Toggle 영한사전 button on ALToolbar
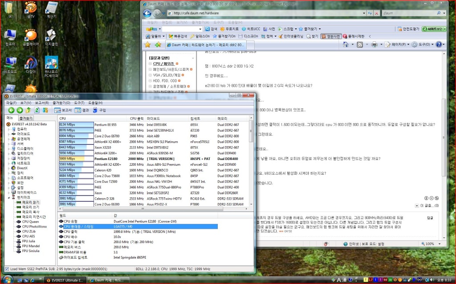This screenshot has width=456, height=284. pos(331,36)
